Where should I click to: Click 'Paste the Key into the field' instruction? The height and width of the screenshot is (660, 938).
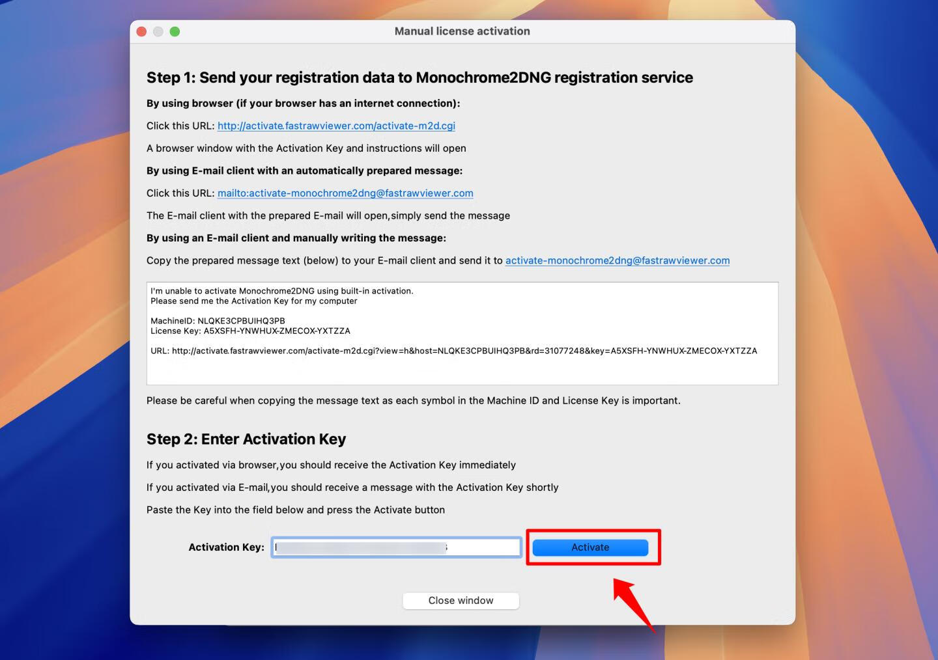296,510
